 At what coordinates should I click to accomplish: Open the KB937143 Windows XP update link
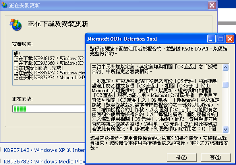pos(44,150)
